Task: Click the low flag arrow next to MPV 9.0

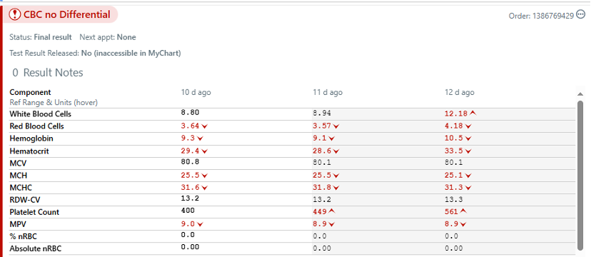Action: tap(200, 224)
